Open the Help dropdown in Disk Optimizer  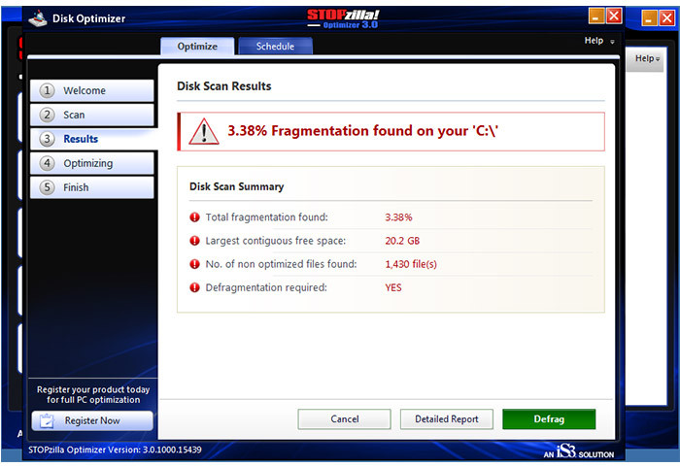pyautogui.click(x=599, y=41)
